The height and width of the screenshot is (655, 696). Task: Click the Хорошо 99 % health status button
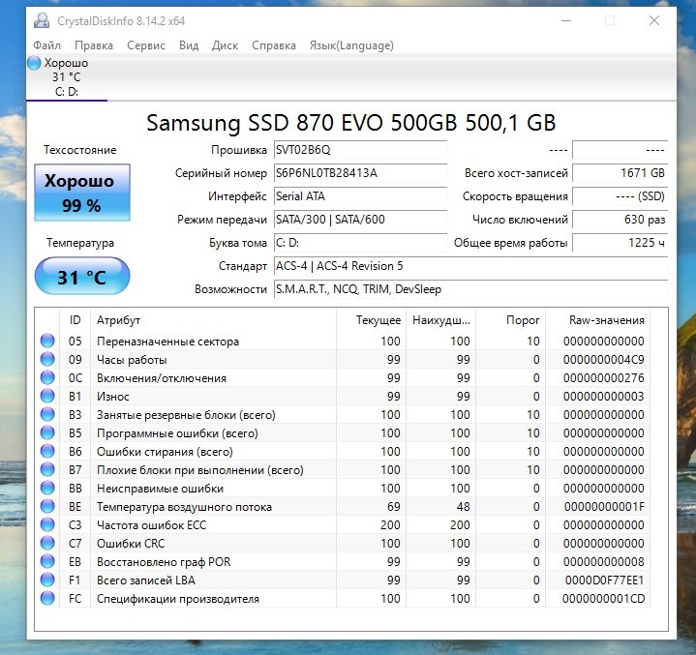[80, 193]
